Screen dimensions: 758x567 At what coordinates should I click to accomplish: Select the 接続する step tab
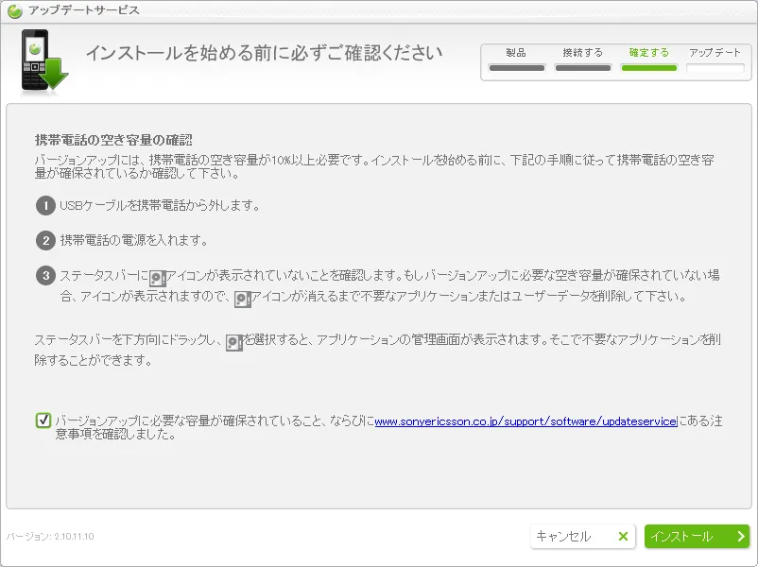(582, 53)
